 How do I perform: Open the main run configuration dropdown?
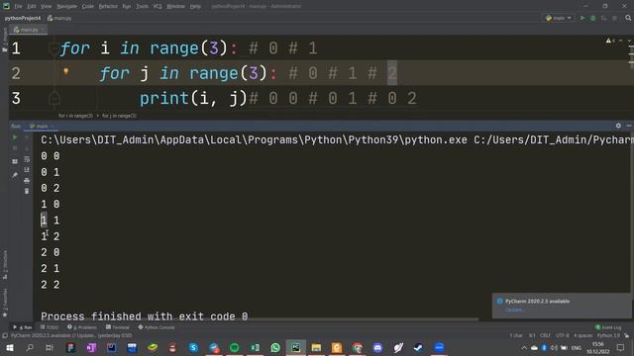click(x=559, y=18)
